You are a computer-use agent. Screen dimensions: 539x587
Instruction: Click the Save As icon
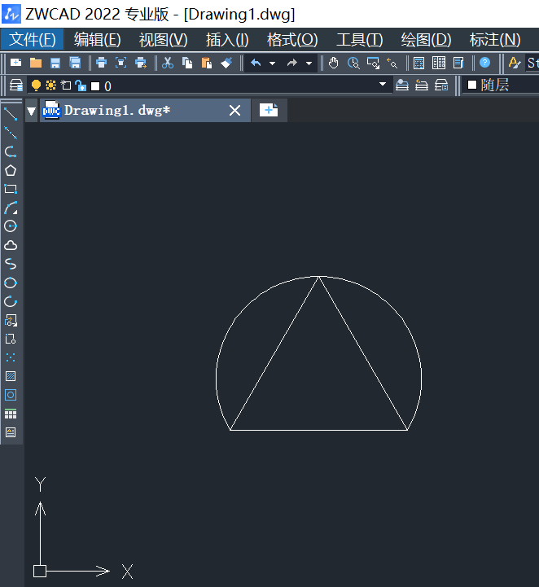click(x=75, y=63)
